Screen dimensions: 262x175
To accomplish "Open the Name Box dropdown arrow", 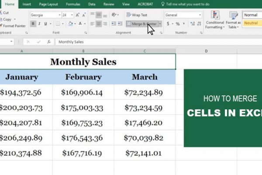I will 11,42.
